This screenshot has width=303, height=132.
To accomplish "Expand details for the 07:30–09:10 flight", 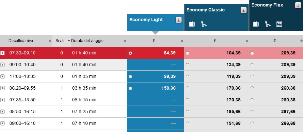I will pos(3,53).
